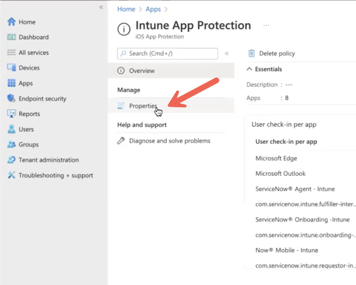This screenshot has width=356, height=285.
Task: Collapse the Essentials section
Action: 249,69
